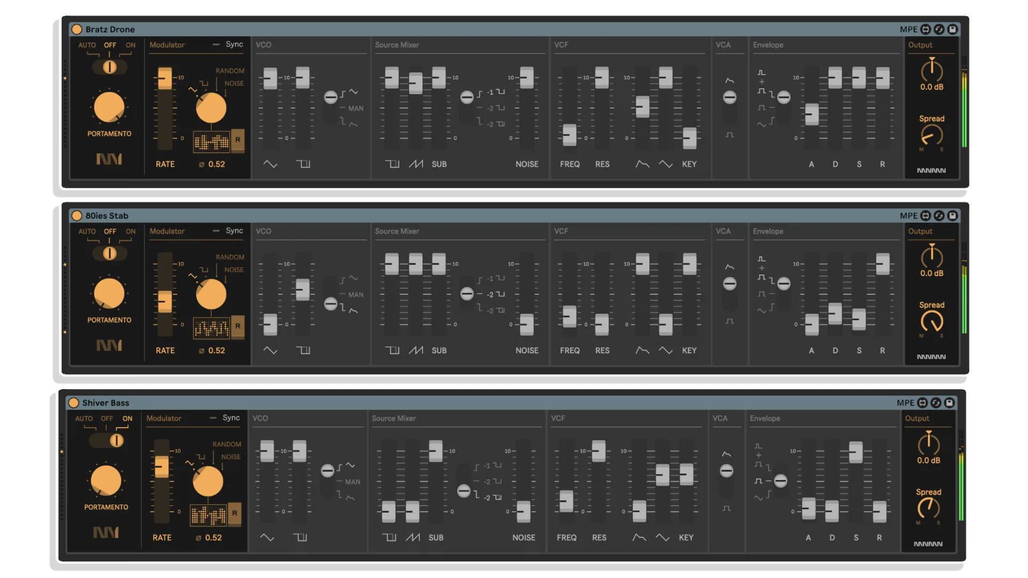Click the gate icon in 80ies Stab VCA

pyautogui.click(x=729, y=321)
